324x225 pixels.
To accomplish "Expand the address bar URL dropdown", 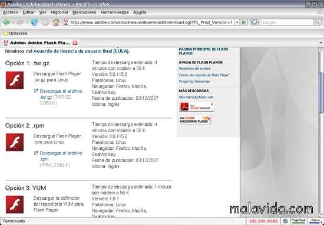I will tap(237, 22).
